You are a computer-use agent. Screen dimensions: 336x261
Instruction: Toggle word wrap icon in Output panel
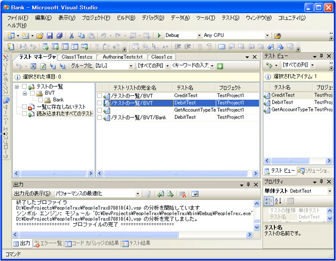pyautogui.click(x=195, y=194)
